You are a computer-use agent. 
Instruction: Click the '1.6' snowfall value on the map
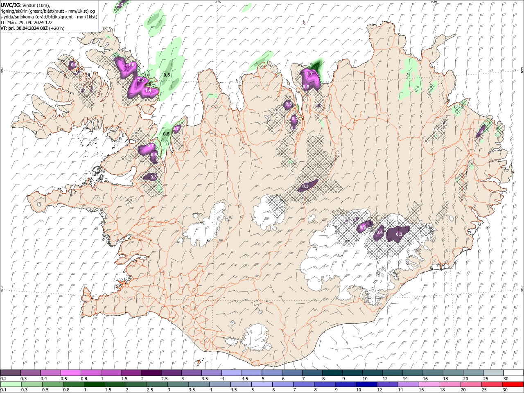coord(131,65)
